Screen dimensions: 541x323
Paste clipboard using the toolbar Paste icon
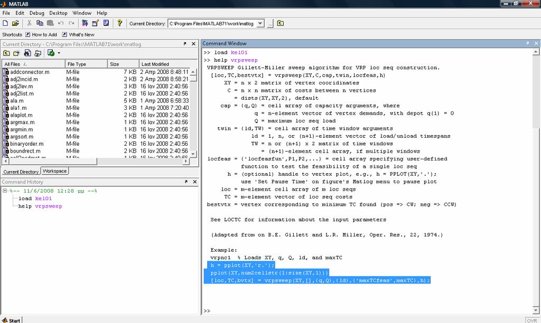pos(50,23)
